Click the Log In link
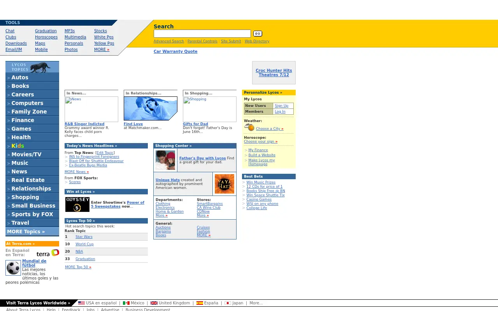The image size is (498, 311). (x=280, y=112)
